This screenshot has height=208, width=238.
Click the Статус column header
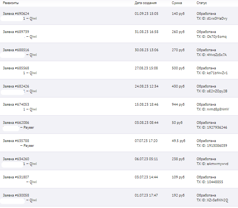click(x=202, y=3)
